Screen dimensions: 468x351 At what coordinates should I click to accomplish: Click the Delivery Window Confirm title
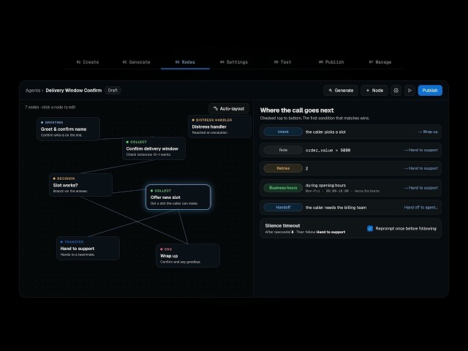(74, 91)
